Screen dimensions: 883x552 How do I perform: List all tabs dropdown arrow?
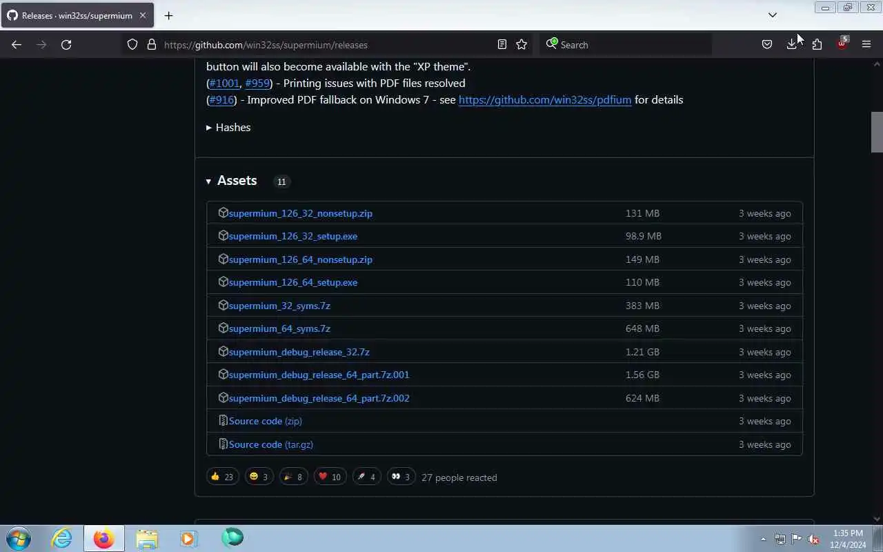tap(773, 15)
